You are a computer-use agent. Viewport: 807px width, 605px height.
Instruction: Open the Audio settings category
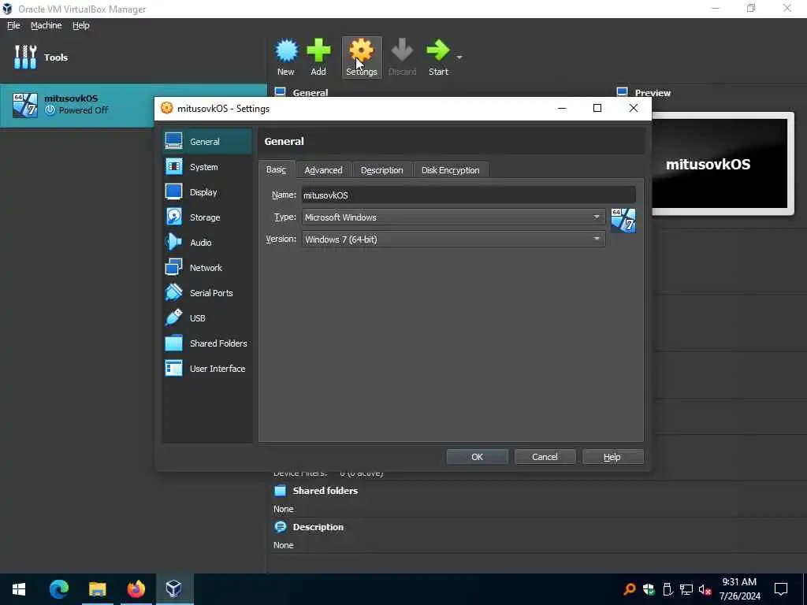point(207,243)
